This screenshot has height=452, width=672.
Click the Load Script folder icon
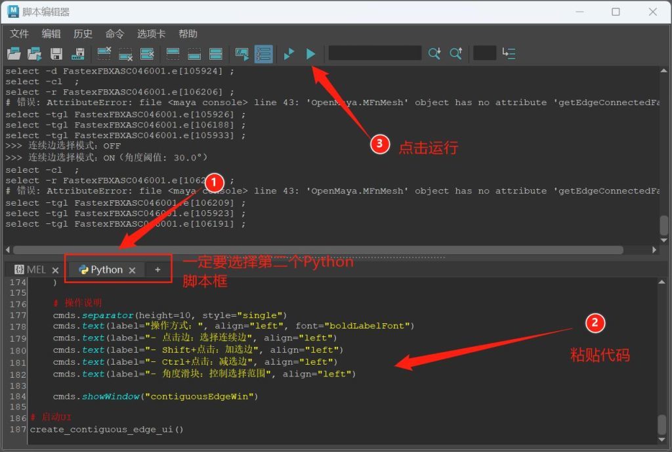pyautogui.click(x=14, y=54)
